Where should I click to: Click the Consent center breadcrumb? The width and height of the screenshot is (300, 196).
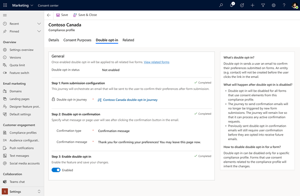coord(48,6)
